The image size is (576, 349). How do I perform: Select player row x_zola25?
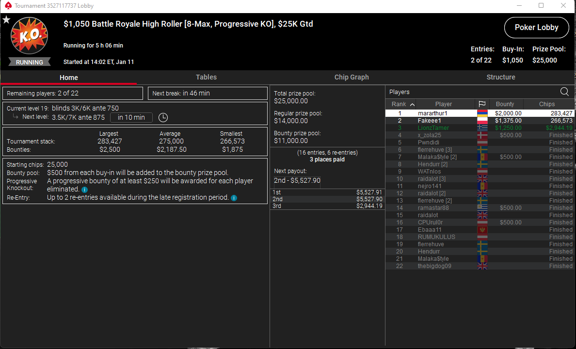point(480,135)
